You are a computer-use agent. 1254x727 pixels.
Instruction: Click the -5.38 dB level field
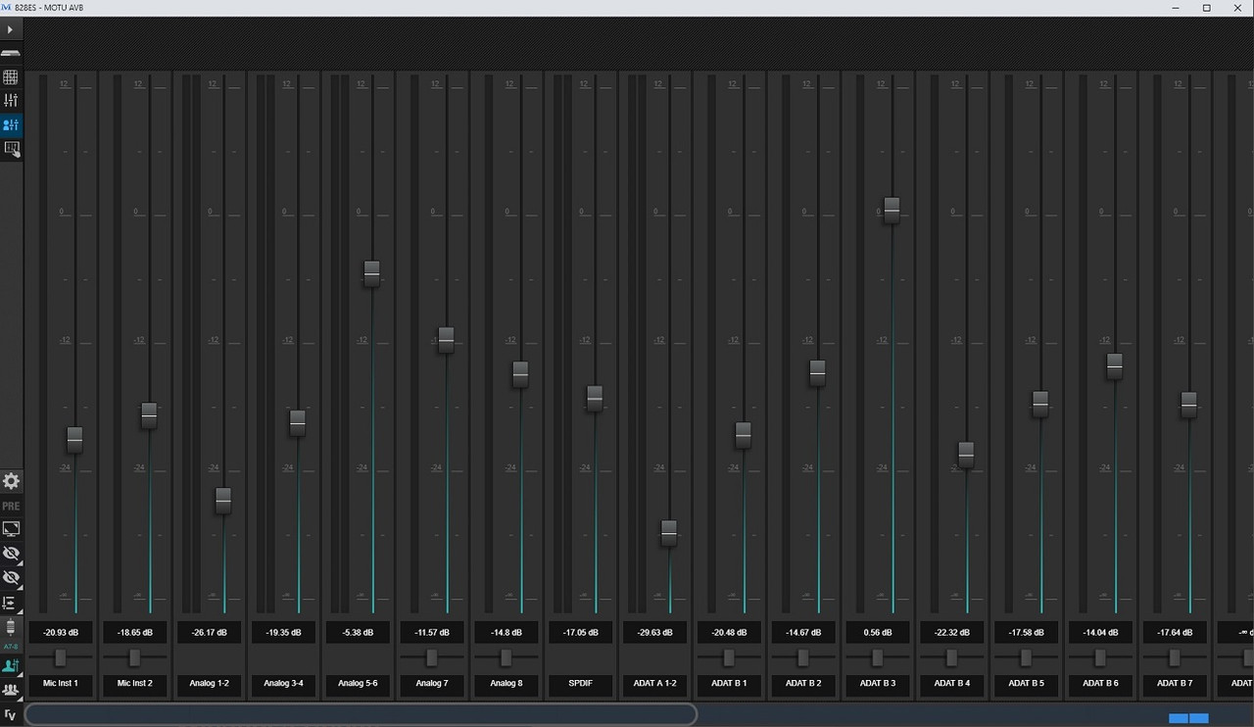pos(358,633)
